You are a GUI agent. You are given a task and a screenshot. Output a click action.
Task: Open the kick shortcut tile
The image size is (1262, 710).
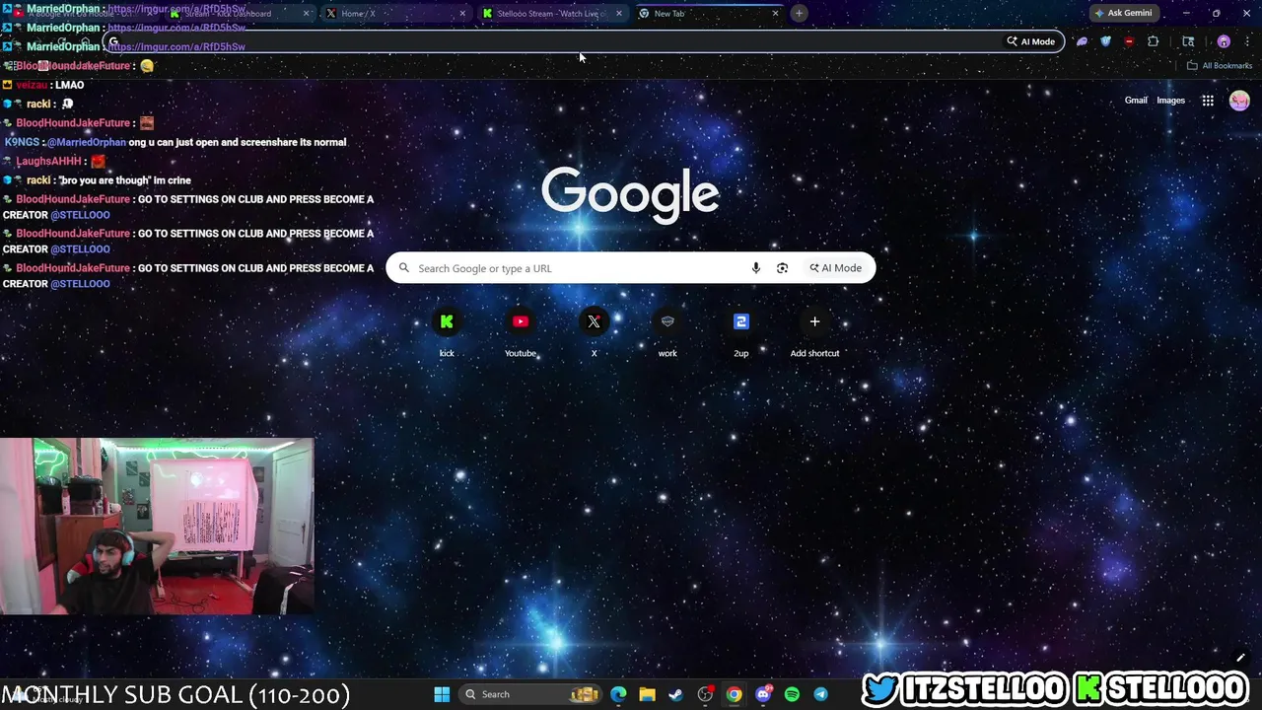(x=447, y=321)
